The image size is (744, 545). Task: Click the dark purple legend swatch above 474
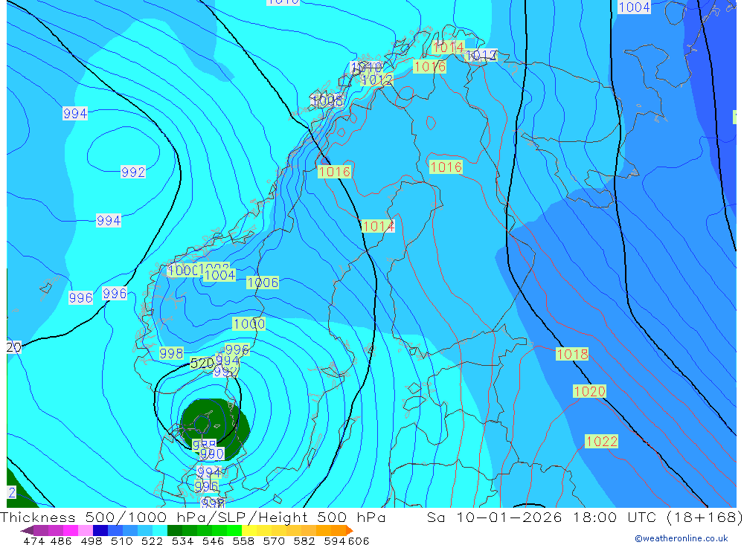tap(40, 530)
